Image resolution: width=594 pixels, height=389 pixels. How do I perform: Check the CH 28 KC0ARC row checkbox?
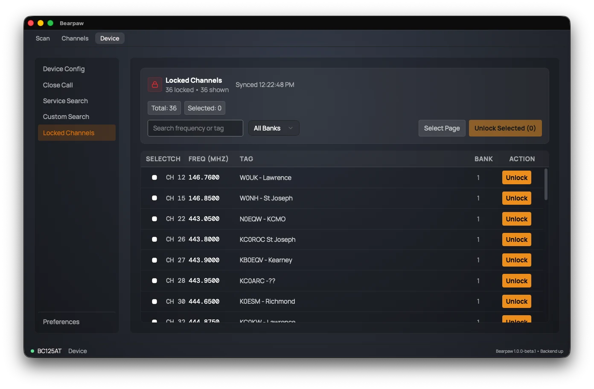point(154,281)
